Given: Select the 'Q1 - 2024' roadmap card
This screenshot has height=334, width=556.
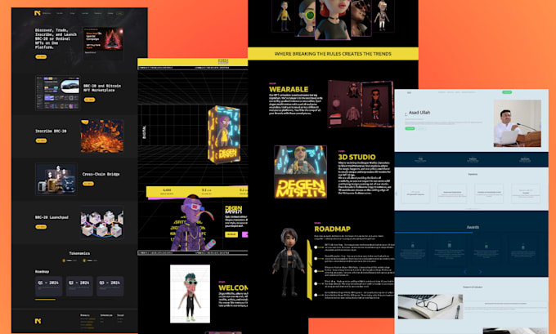Looking at the screenshot, I should pos(48,286).
